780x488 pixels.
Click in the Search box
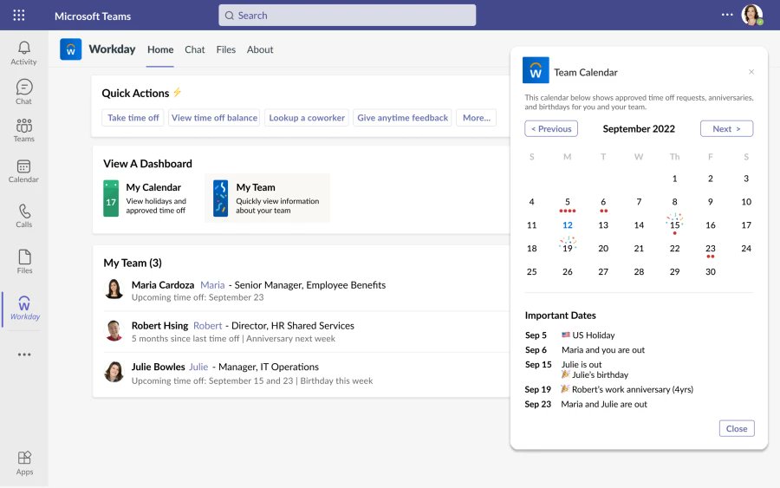coord(348,16)
